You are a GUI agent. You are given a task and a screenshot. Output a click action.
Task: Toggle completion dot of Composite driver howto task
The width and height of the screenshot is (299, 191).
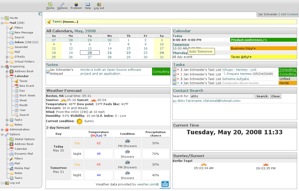(178, 83)
